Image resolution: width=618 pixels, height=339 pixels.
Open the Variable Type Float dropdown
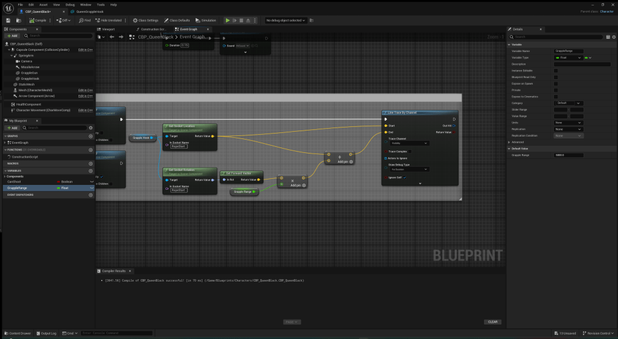pyautogui.click(x=568, y=57)
